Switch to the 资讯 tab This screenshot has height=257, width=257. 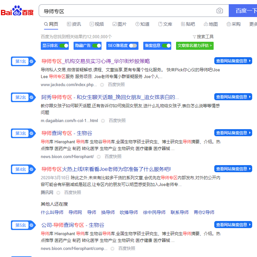point(74,24)
